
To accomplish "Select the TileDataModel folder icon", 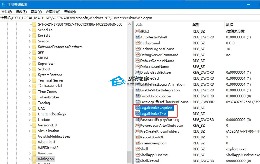I will tap(34, 86).
